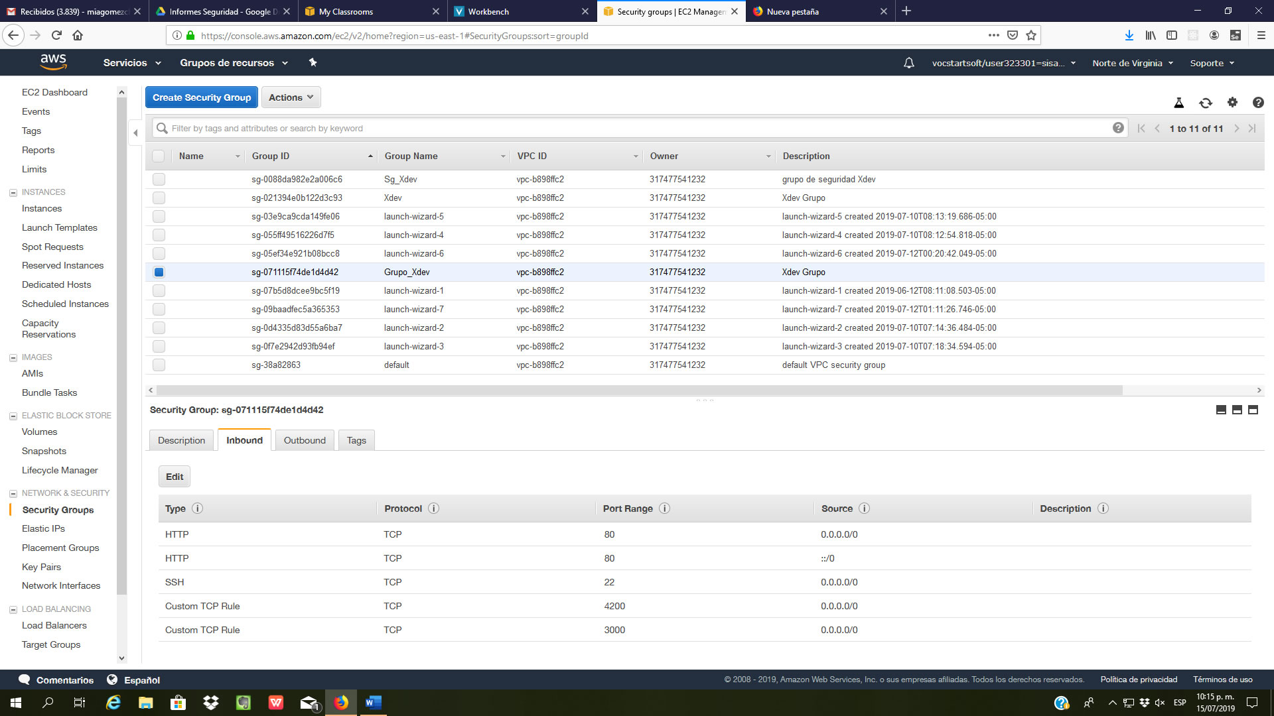Click Edit inbound rules button
This screenshot has width=1274, height=716.
175,477
